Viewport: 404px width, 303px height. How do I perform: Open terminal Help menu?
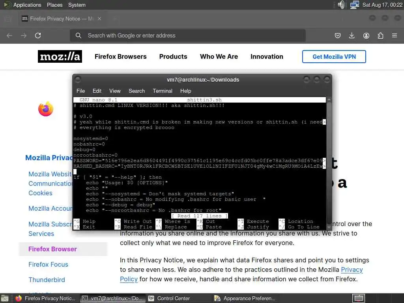point(185,91)
